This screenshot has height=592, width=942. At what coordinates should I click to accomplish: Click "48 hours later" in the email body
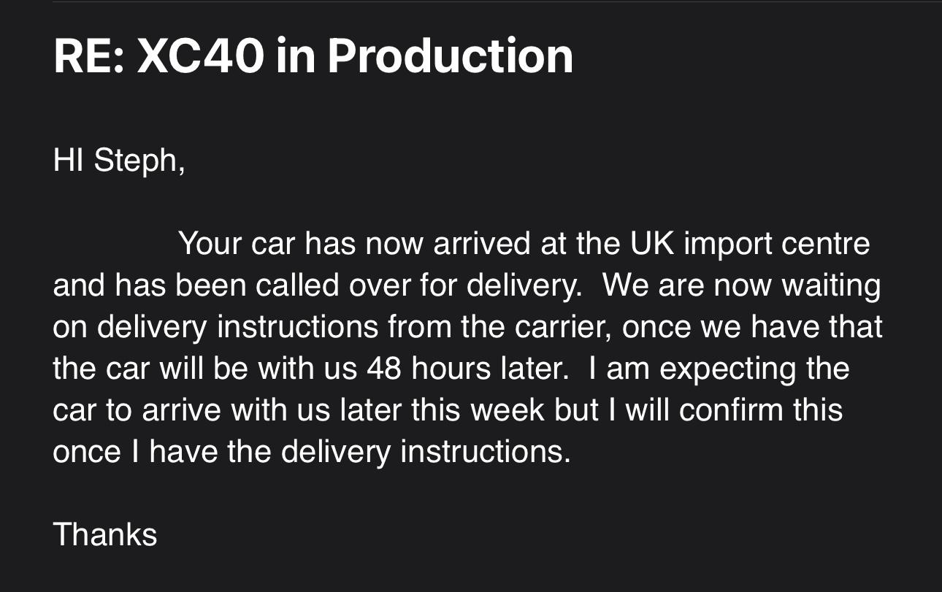467,369
